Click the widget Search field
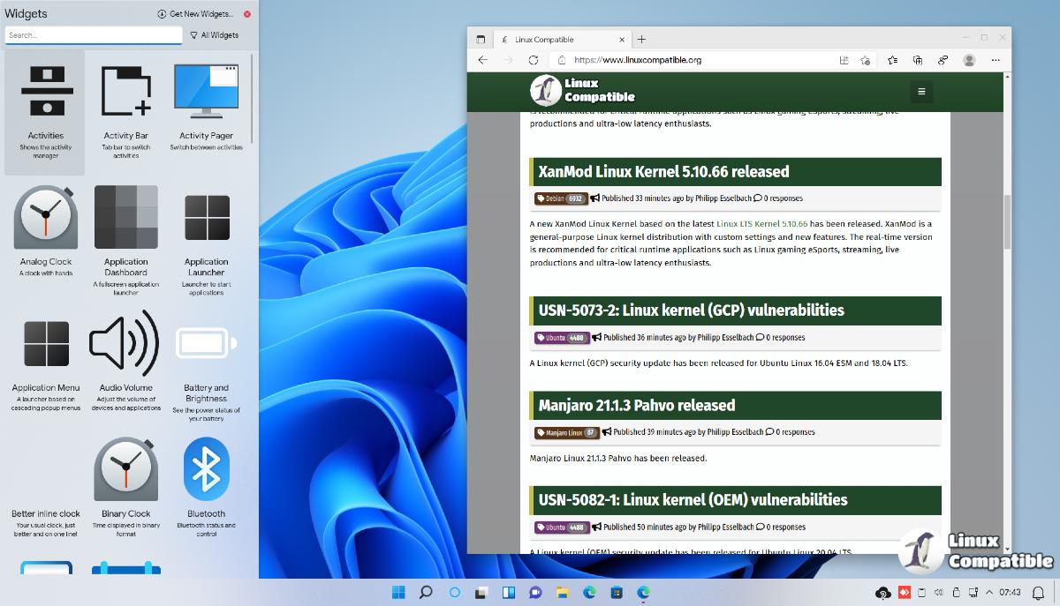 tap(93, 35)
